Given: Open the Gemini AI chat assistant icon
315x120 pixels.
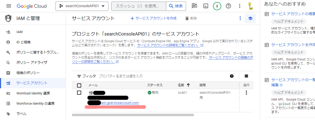Looking at the screenshot, I should (x=195, y=6).
